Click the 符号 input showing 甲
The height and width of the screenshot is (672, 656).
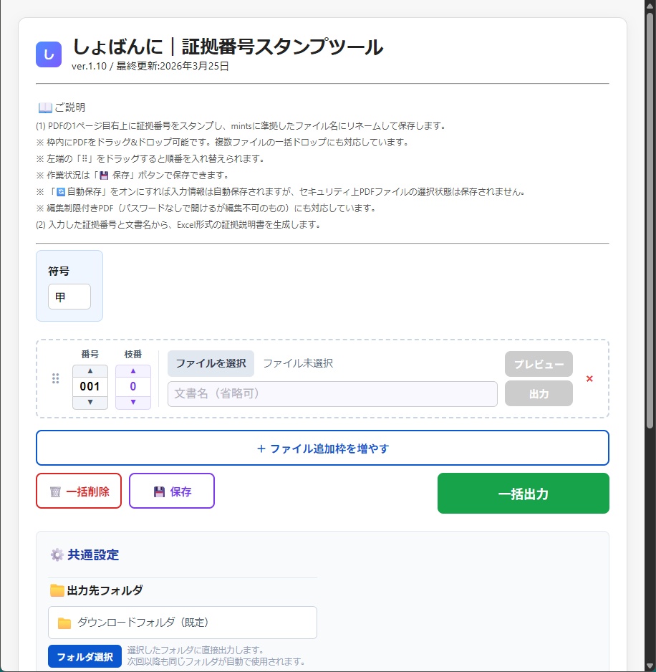pos(69,297)
